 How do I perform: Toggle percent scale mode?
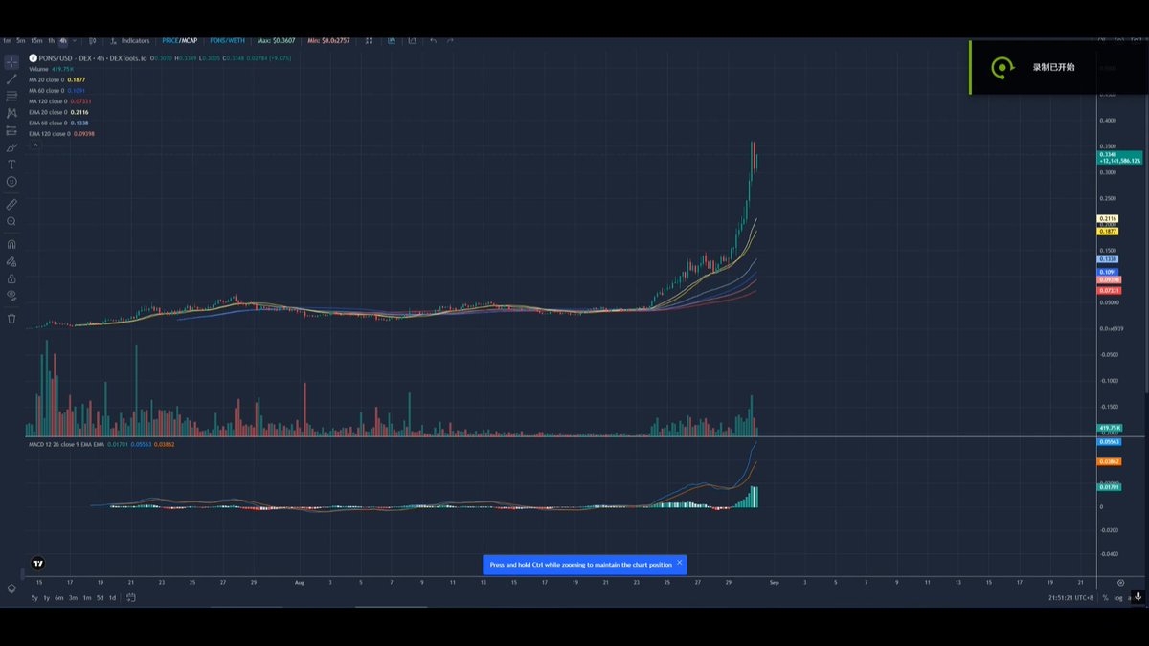click(1105, 598)
